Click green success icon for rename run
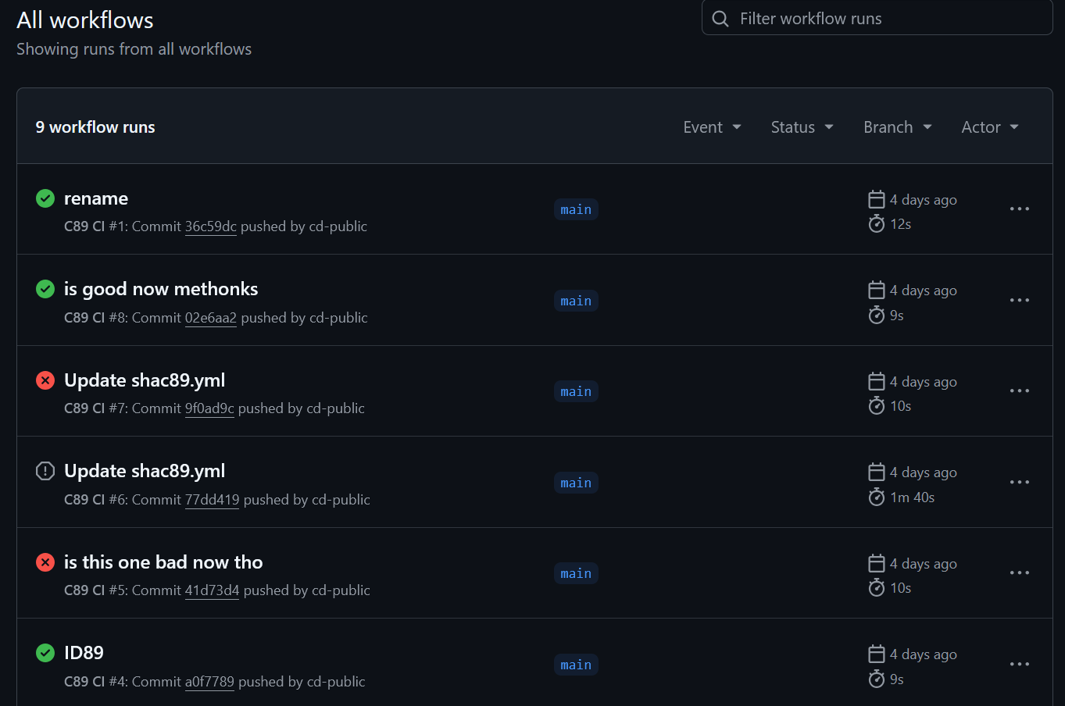Screen dimensions: 1065x706 (x=45, y=198)
